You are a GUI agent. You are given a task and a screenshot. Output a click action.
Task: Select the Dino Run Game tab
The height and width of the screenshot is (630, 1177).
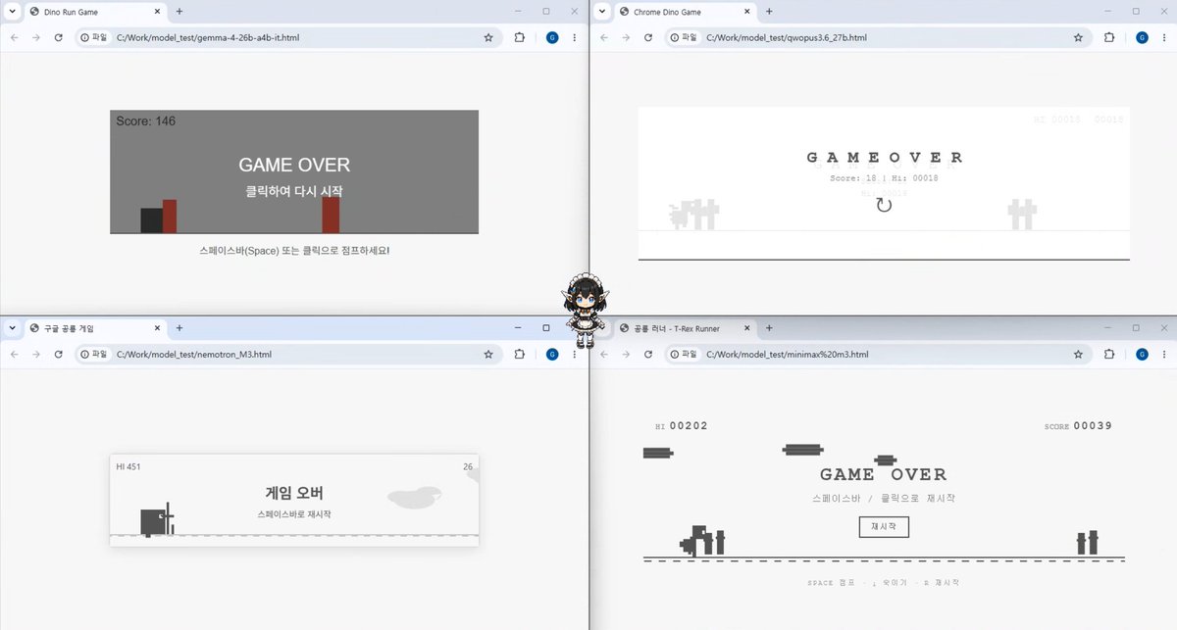(x=94, y=12)
